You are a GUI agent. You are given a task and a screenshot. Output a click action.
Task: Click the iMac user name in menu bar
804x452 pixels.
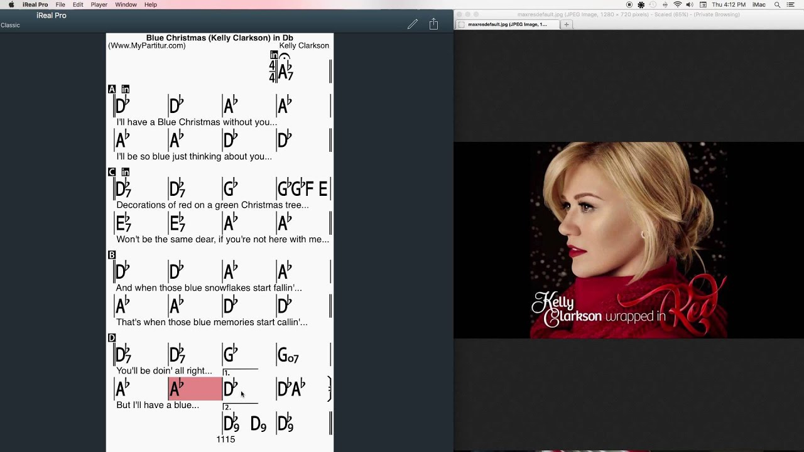pyautogui.click(x=759, y=4)
